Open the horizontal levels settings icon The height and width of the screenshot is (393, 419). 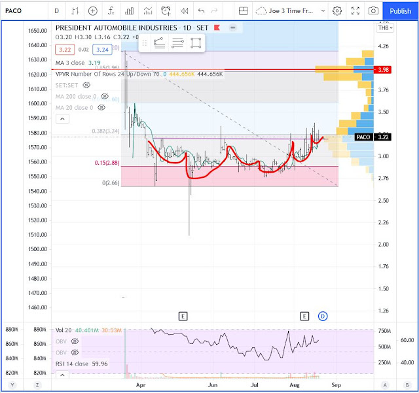(x=177, y=43)
